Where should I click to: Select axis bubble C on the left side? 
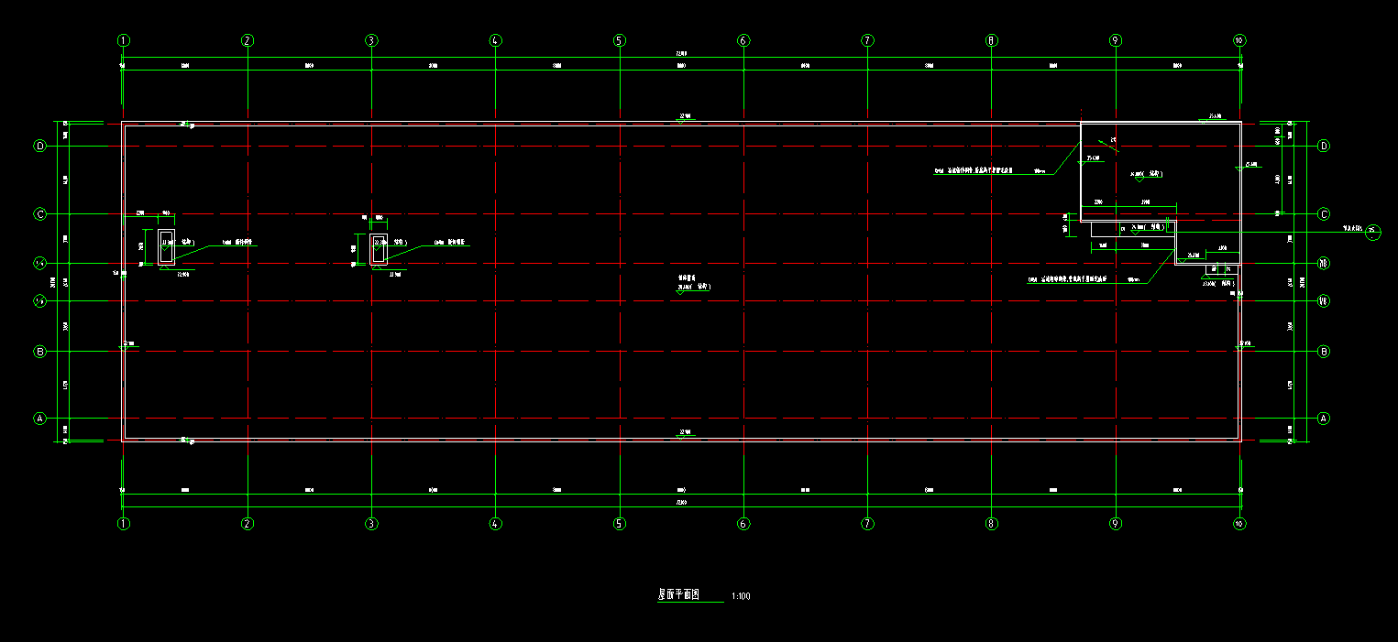point(39,214)
